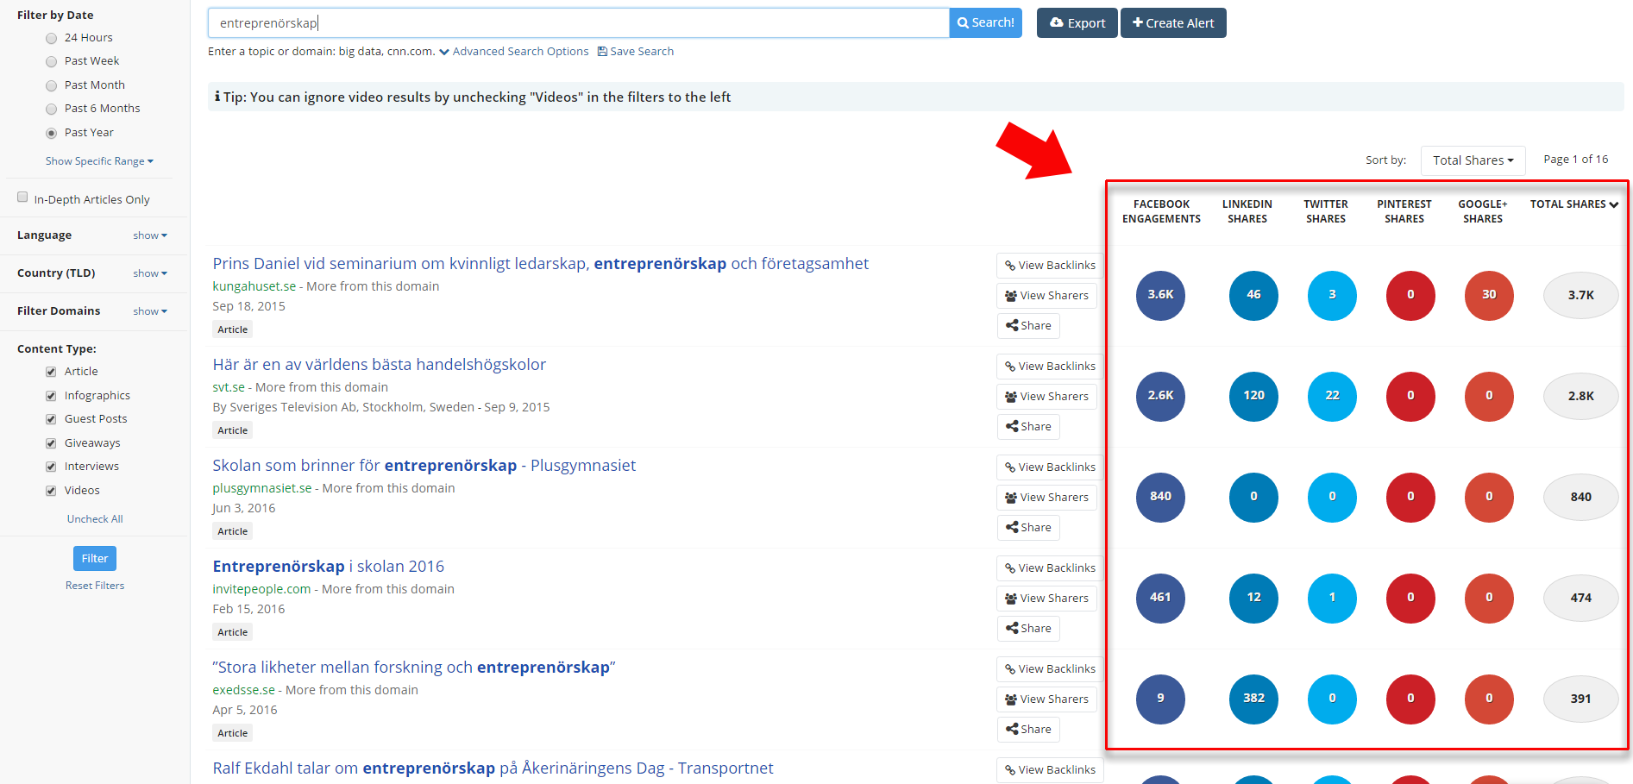The height and width of the screenshot is (784, 1633).
Task: Select the Past 6 Months date filter
Action: click(x=52, y=109)
